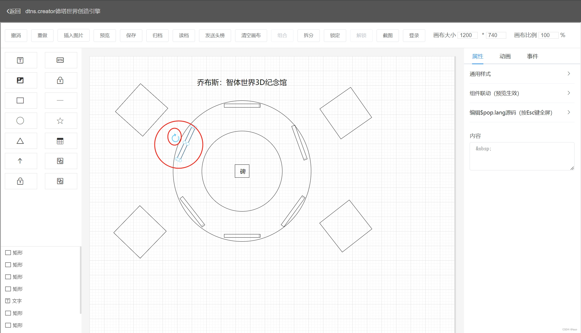This screenshot has height=333, width=581.
Task: Click the overlapping-squares icon below the table tool
Action: tap(61, 161)
